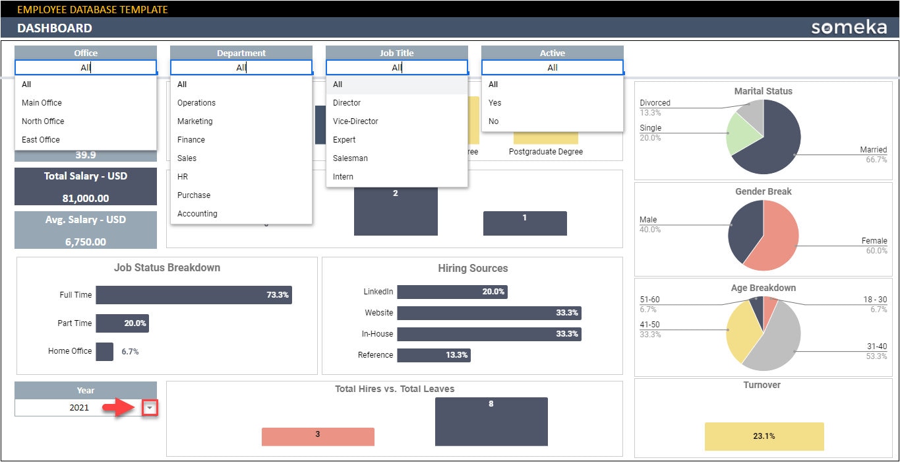
Task: Select the yellow Turnover percentage bar
Action: [763, 436]
